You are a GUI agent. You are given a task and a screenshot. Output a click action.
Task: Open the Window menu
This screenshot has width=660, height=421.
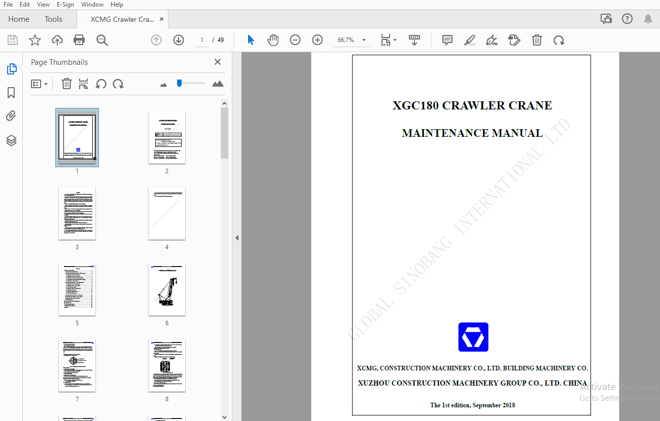(x=92, y=5)
